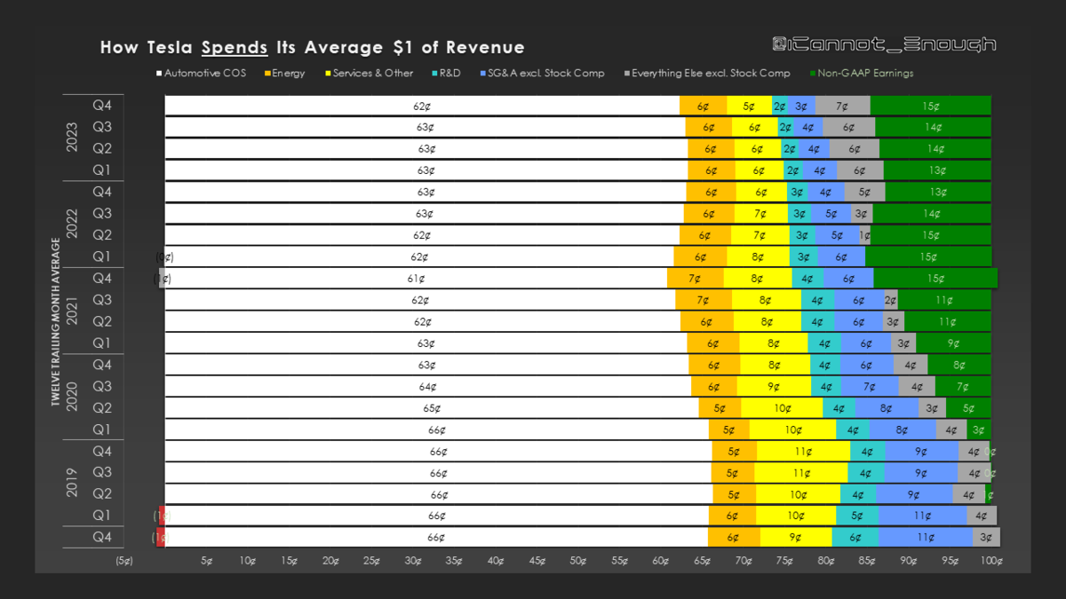Click the 2019 year label

72,484
